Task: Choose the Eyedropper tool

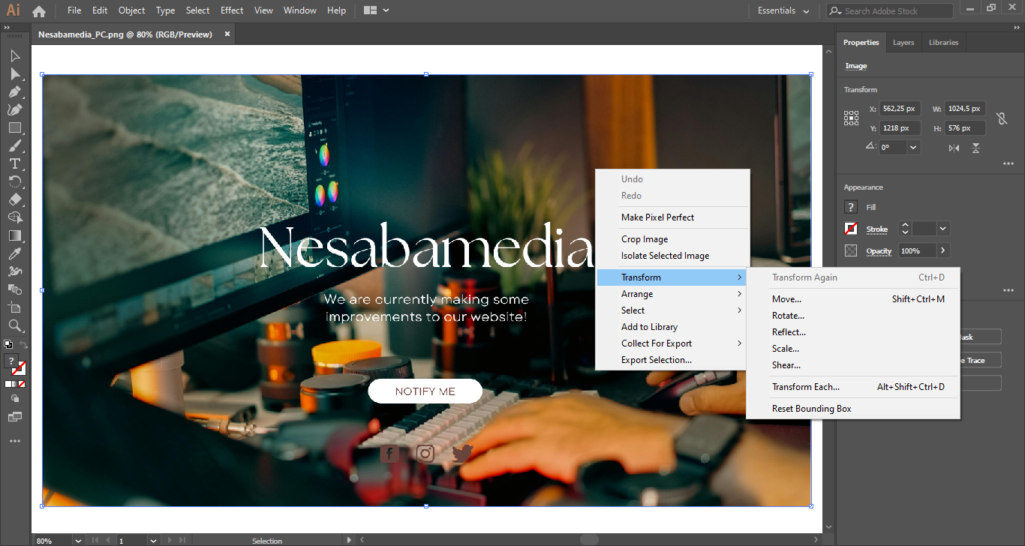Action: pyautogui.click(x=15, y=253)
